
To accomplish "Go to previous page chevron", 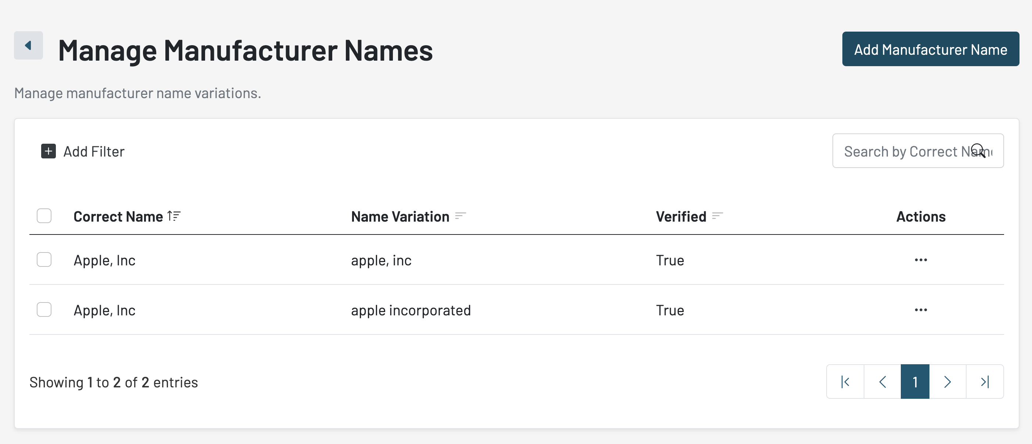I will point(882,382).
